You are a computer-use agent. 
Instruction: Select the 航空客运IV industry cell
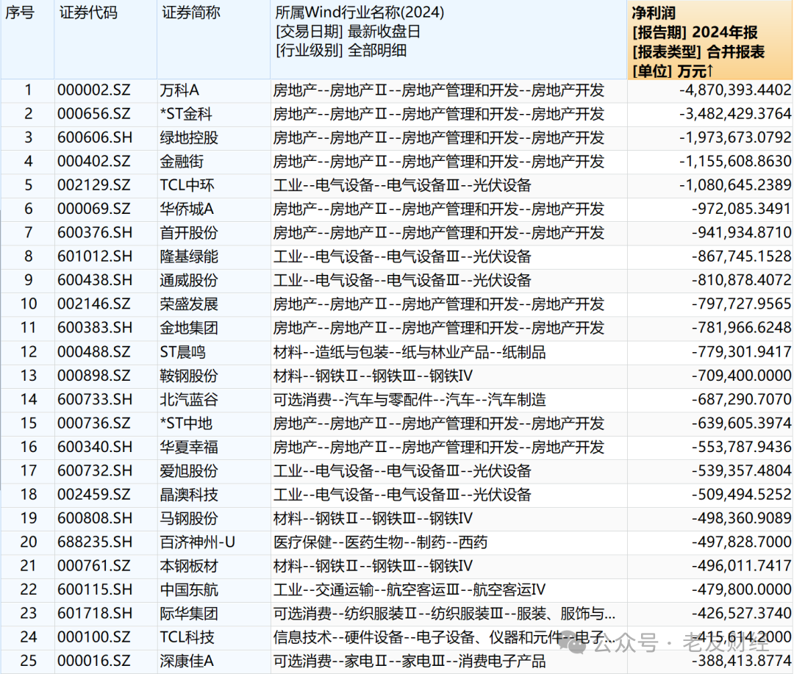point(448,590)
